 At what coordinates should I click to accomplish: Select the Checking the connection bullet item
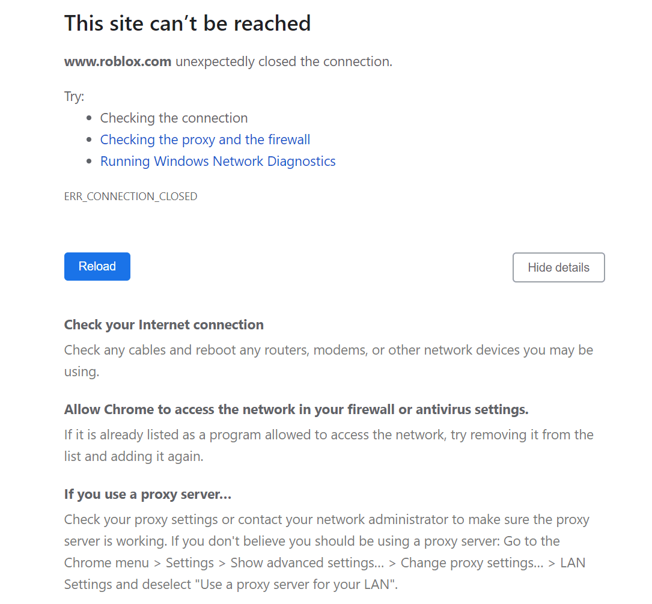174,118
